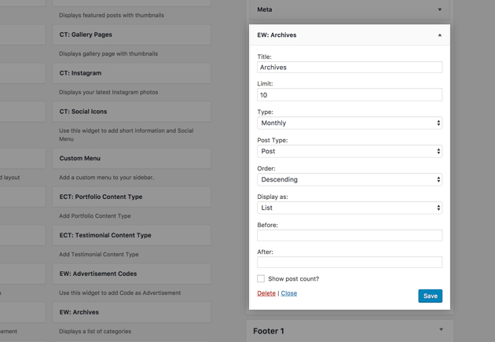The height and width of the screenshot is (342, 495).
Task: Expand the Meta widget panel
Action: coord(439,10)
